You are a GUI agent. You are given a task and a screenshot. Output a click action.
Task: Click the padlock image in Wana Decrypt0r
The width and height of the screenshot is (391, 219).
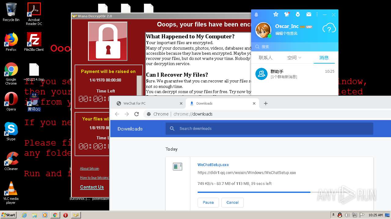click(108, 41)
